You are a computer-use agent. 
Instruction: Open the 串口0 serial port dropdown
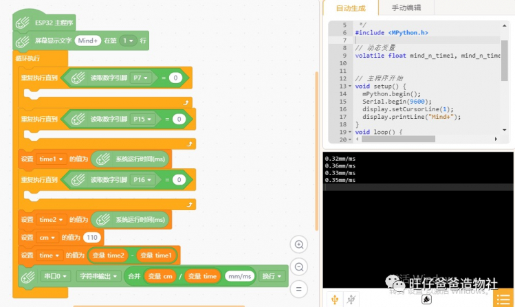tap(55, 277)
